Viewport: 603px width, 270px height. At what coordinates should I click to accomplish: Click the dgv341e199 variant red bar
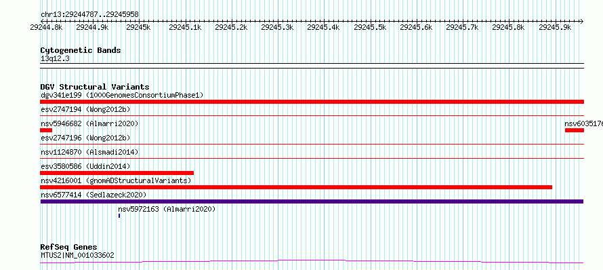(312, 102)
